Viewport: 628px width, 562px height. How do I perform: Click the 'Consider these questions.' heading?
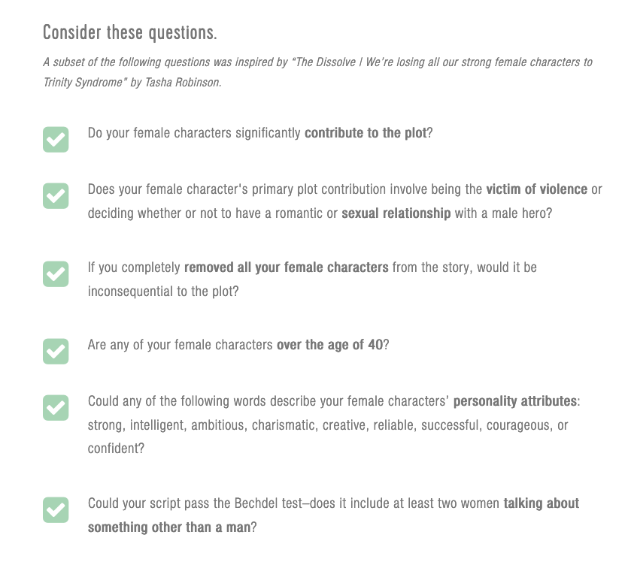[129, 33]
